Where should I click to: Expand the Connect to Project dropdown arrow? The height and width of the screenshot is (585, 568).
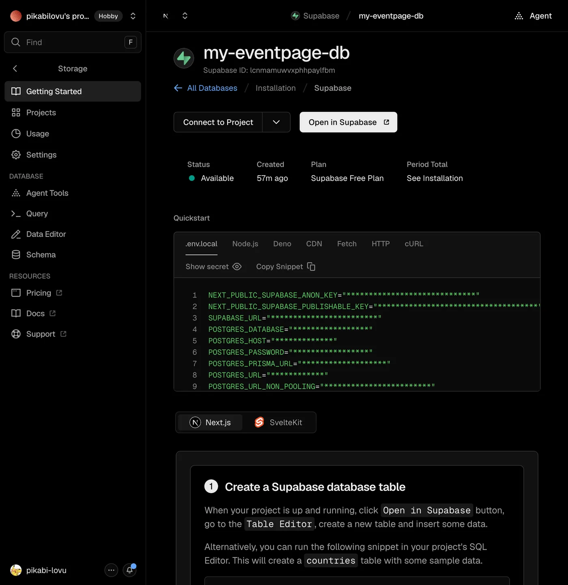click(276, 122)
